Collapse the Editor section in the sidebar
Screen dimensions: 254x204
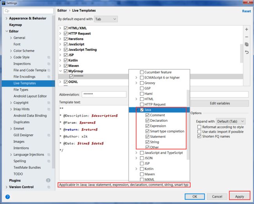[7, 31]
